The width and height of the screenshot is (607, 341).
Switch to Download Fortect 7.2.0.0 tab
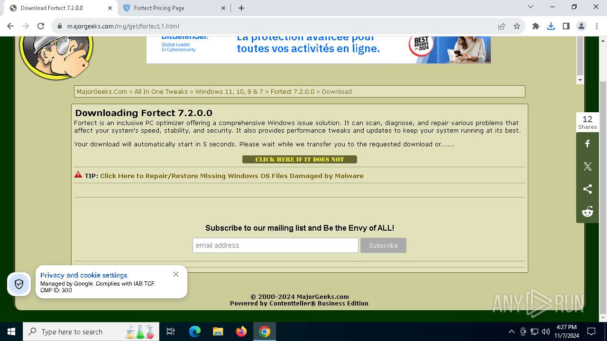[x=59, y=8]
